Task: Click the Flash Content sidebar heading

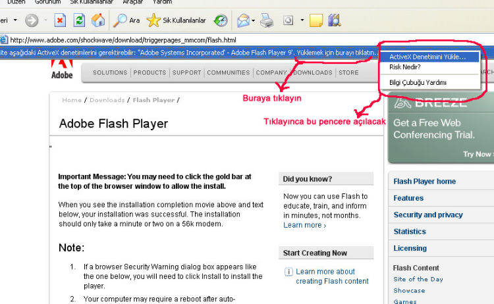Action: click(x=416, y=268)
